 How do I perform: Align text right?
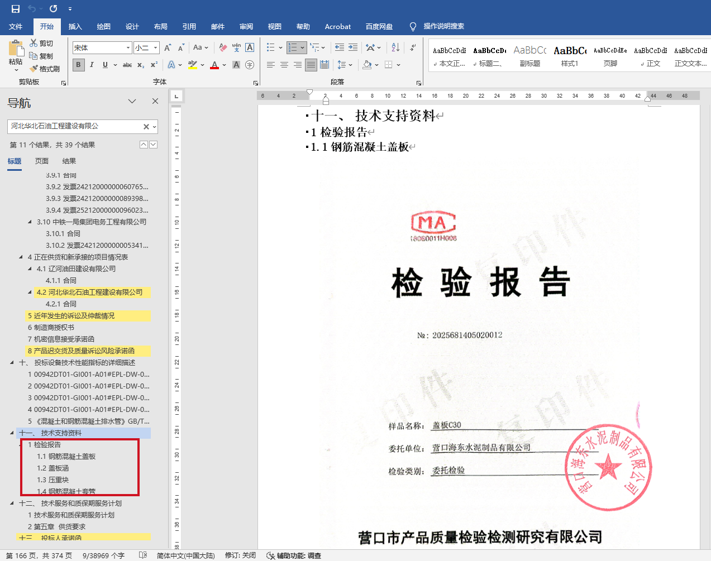point(298,65)
